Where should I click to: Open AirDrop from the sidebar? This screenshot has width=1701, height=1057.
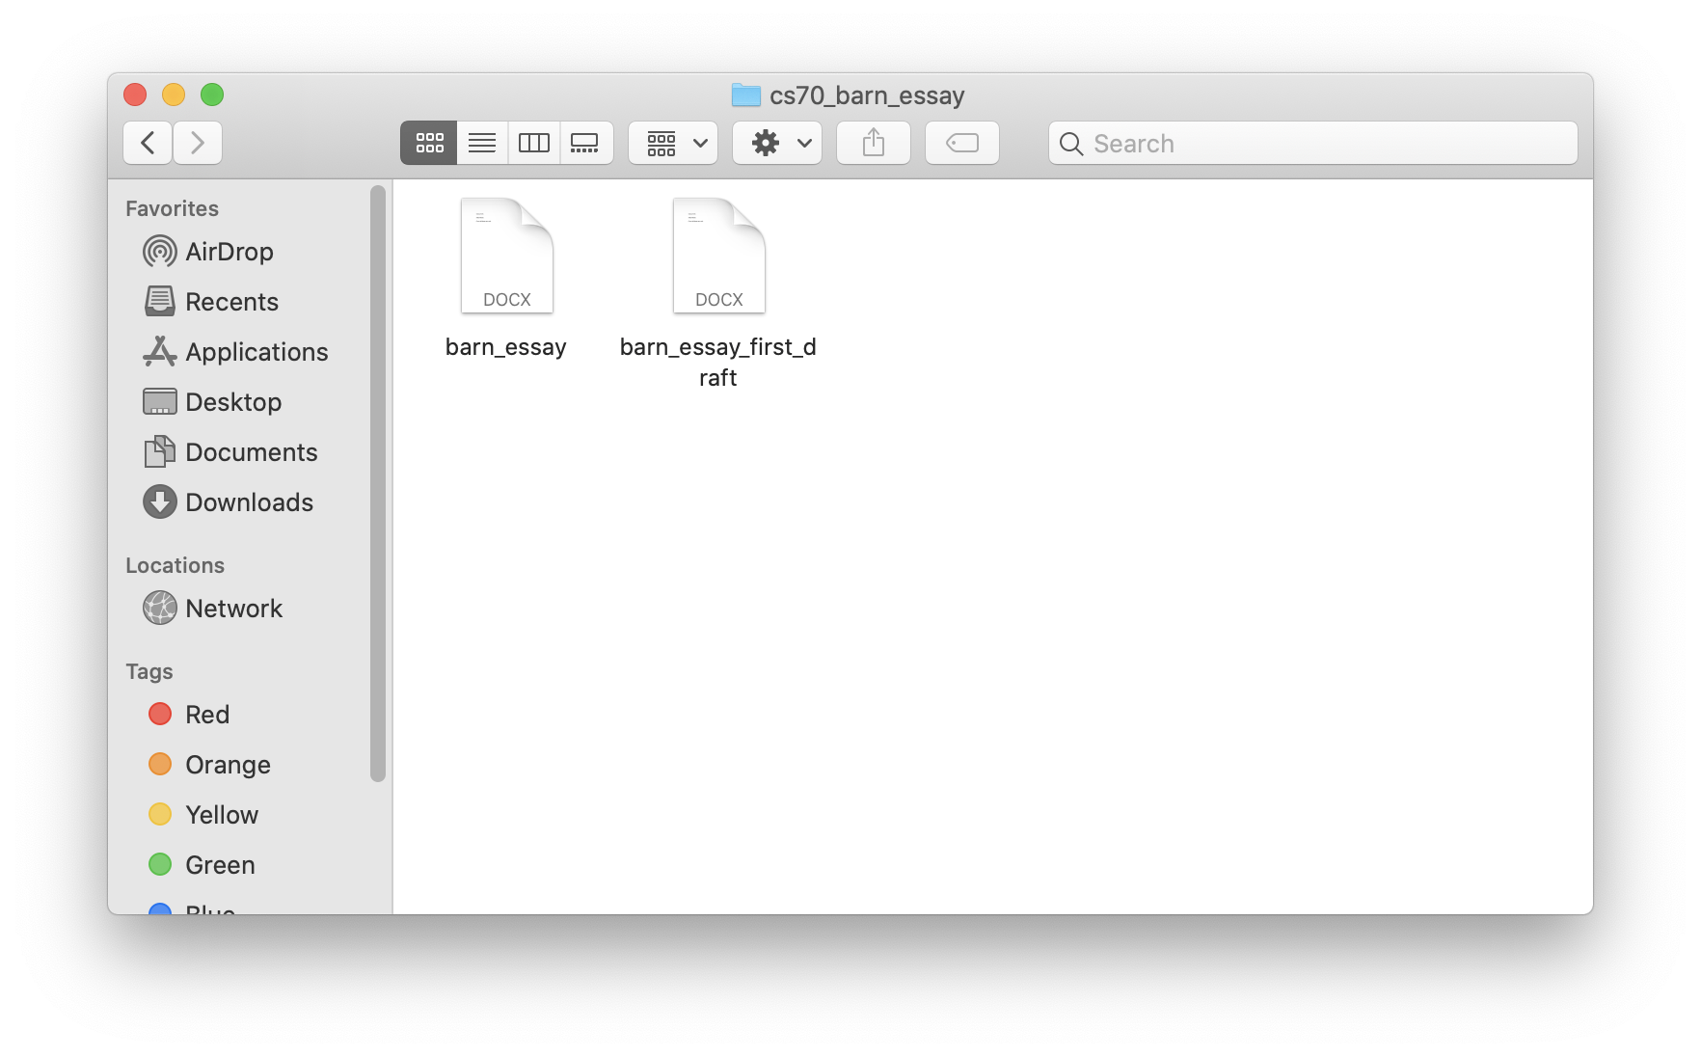click(229, 252)
